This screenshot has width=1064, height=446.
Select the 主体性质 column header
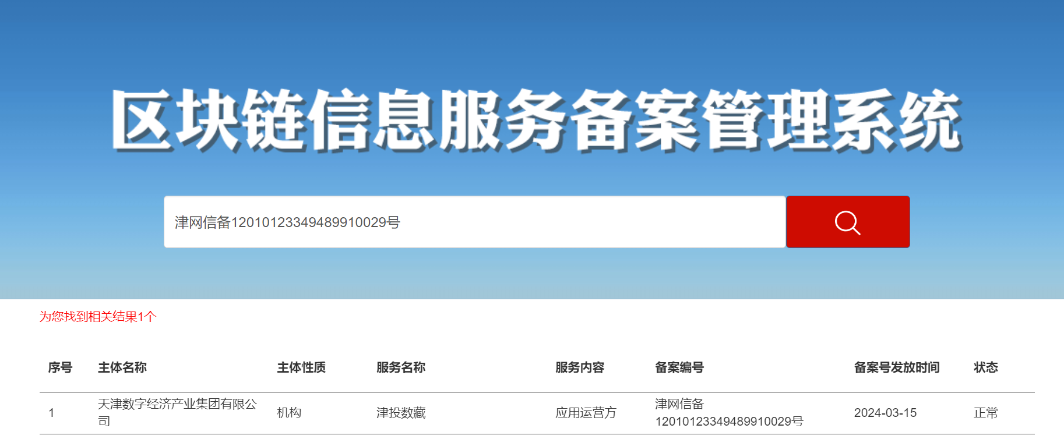coord(301,367)
